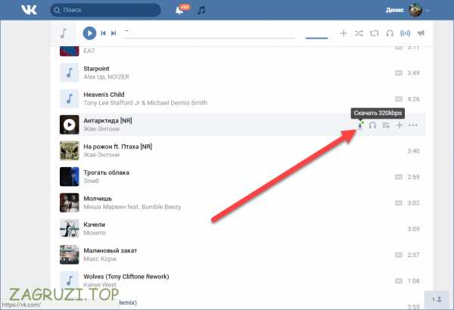
Task: Open the online friends counter widget
Action: [x=437, y=299]
